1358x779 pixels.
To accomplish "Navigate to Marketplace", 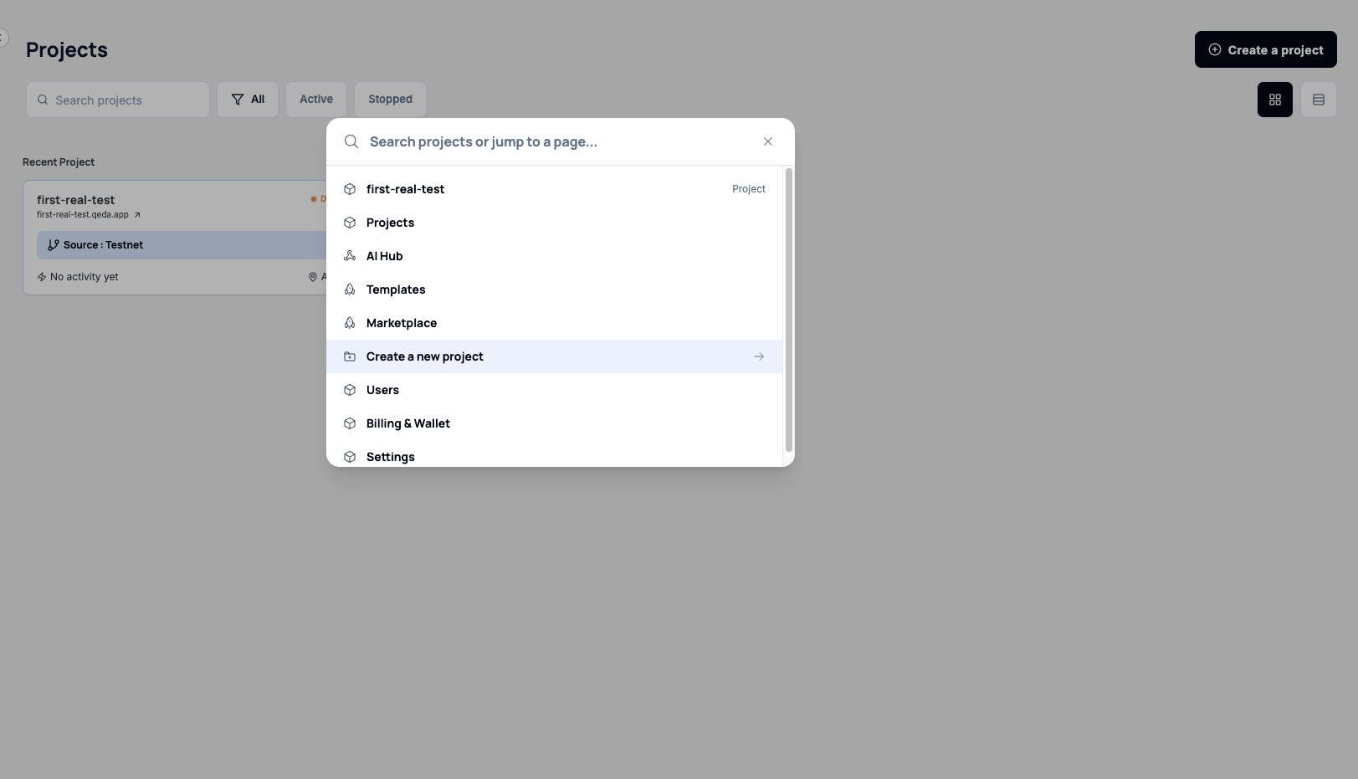I will [554, 323].
